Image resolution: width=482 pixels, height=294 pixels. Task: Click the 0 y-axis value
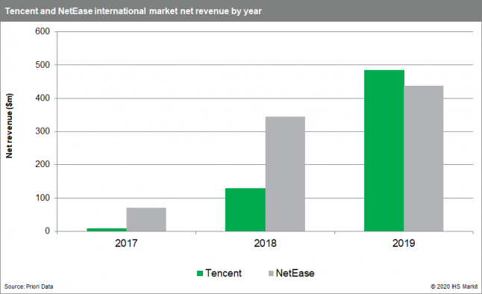(47, 231)
